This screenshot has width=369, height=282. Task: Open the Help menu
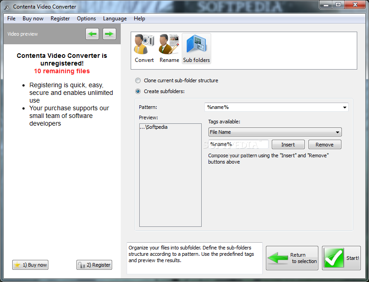click(x=139, y=19)
